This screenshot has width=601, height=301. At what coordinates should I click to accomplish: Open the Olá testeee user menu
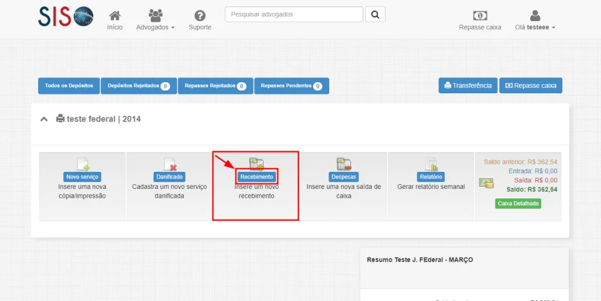tap(535, 21)
